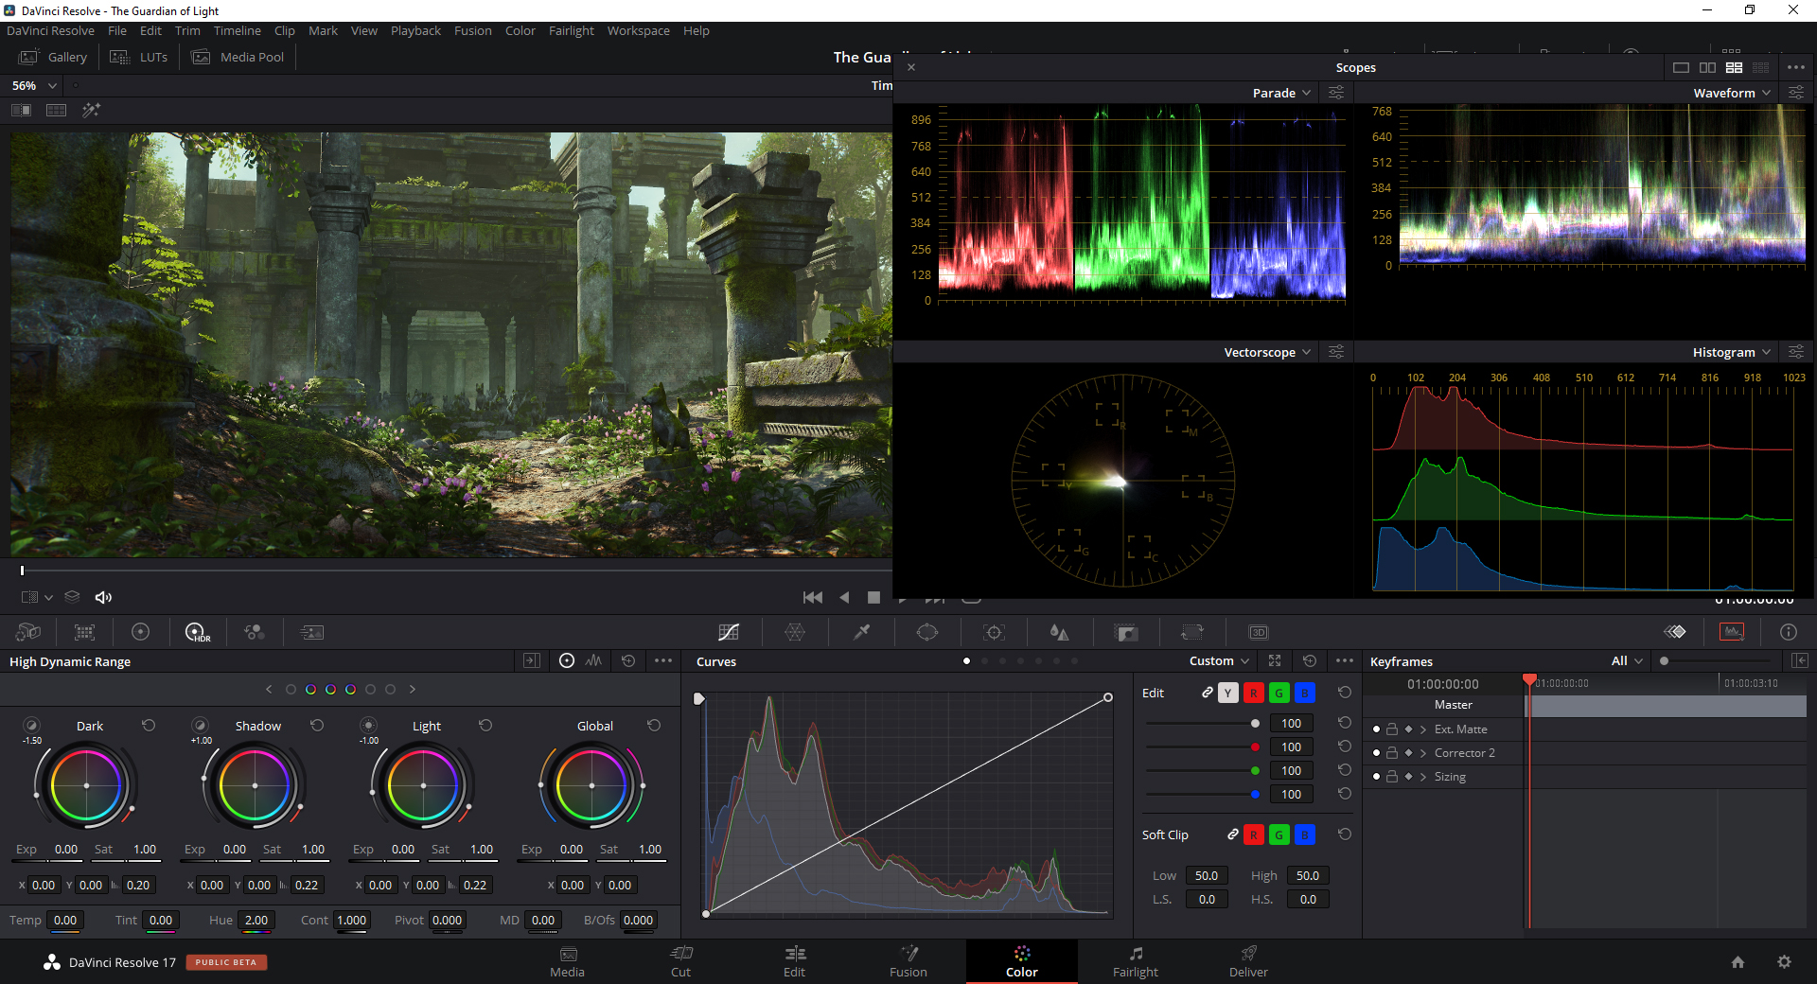Open the Fairlight menu

571,30
